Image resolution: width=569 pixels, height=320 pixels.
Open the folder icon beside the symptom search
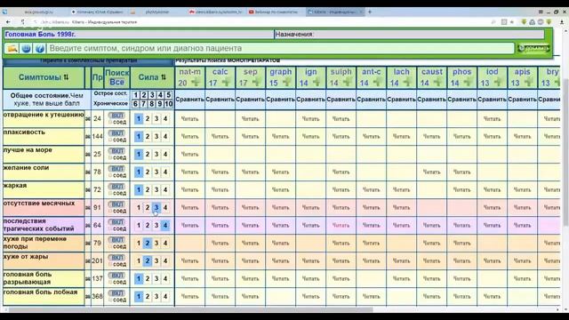tap(12, 48)
